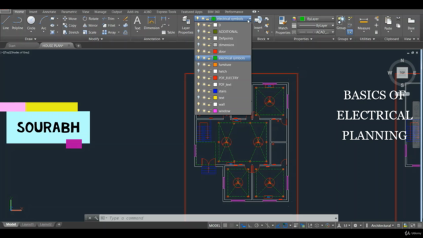This screenshot has width=423, height=238.
Task: Toggle freeze sun icon on wall layer
Action: click(x=204, y=104)
